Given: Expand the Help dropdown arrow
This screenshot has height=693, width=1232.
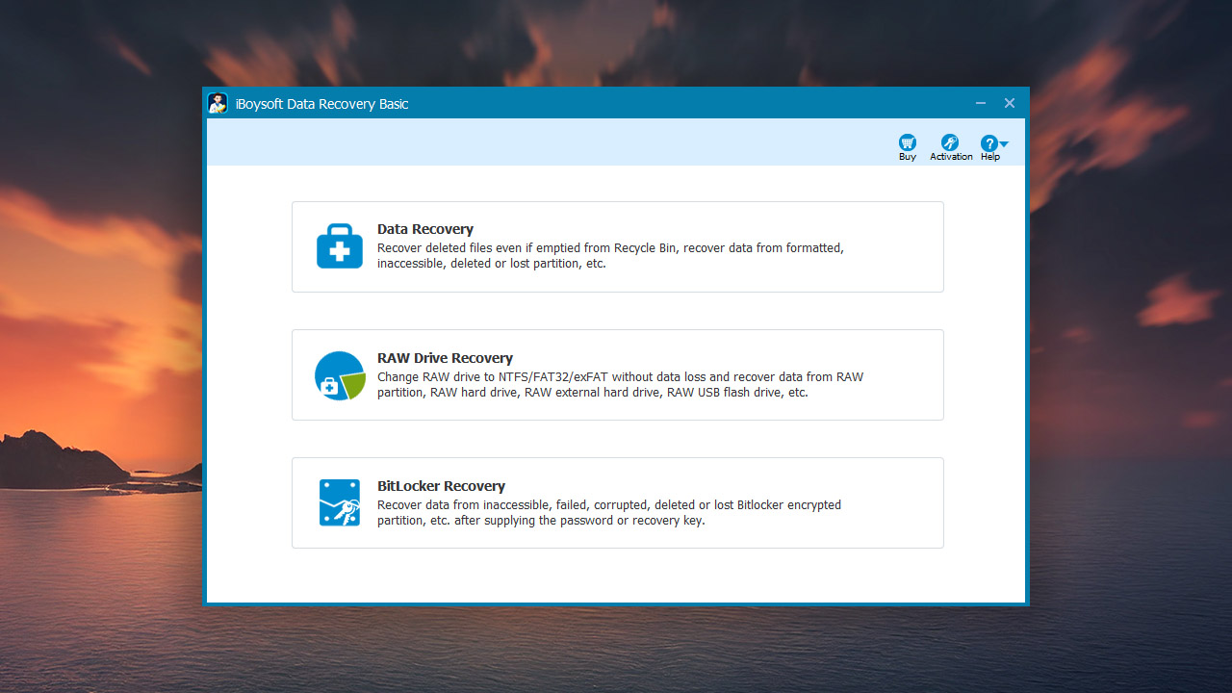Looking at the screenshot, I should click(x=1004, y=143).
